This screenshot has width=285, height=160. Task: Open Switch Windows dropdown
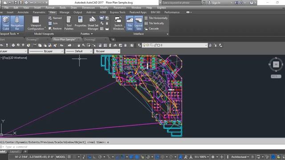coord(118,23)
